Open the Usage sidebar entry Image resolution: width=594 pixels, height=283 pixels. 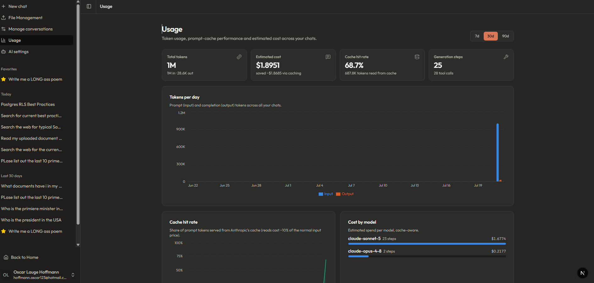[36, 40]
